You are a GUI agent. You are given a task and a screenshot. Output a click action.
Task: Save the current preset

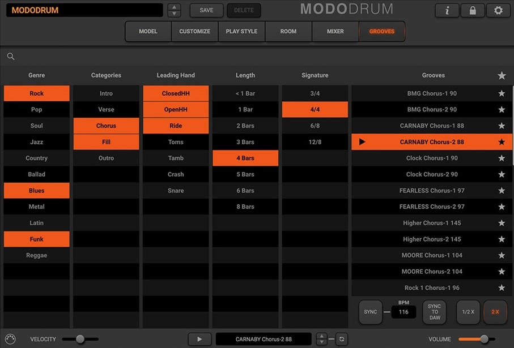tap(206, 11)
